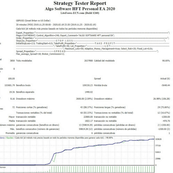This screenshot has height=173, width=173.
Task: Select the 'Drawdown relativo' label
Action: tap(103, 99)
